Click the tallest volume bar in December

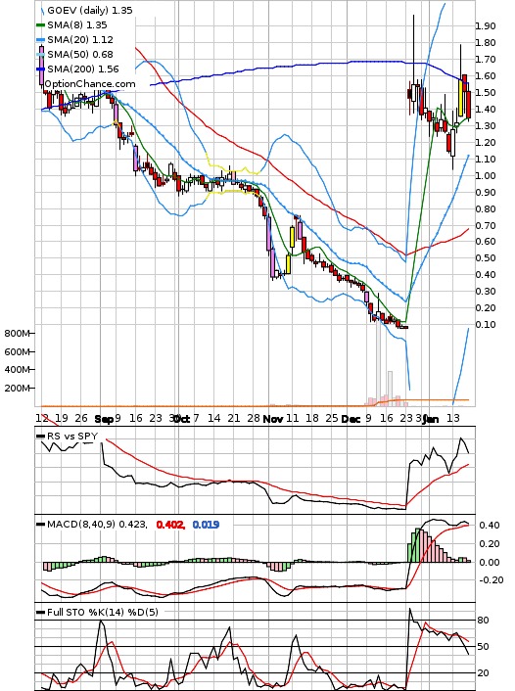click(378, 362)
